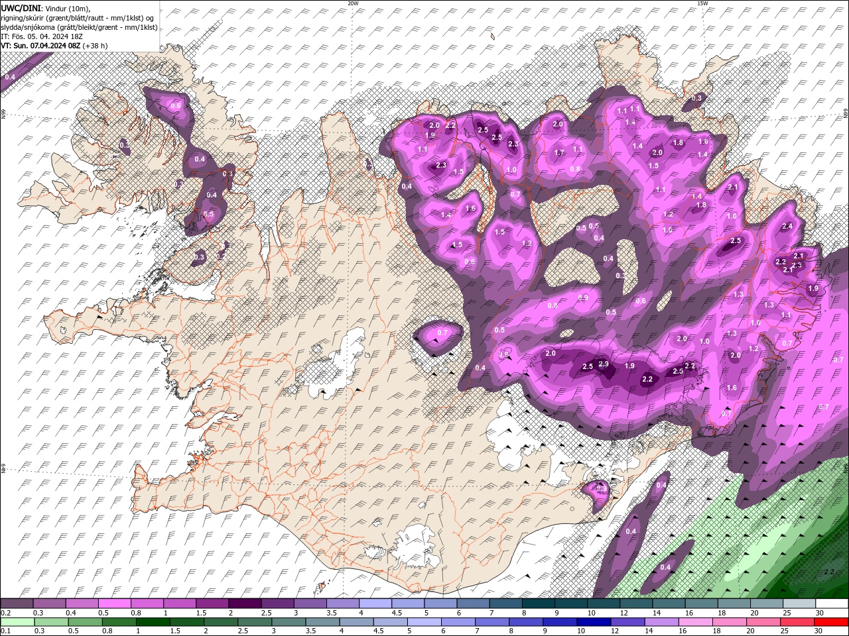Click the 'slydda/snjókoma' snow description line
Image resolution: width=849 pixels, height=636 pixels.
pyautogui.click(x=79, y=27)
